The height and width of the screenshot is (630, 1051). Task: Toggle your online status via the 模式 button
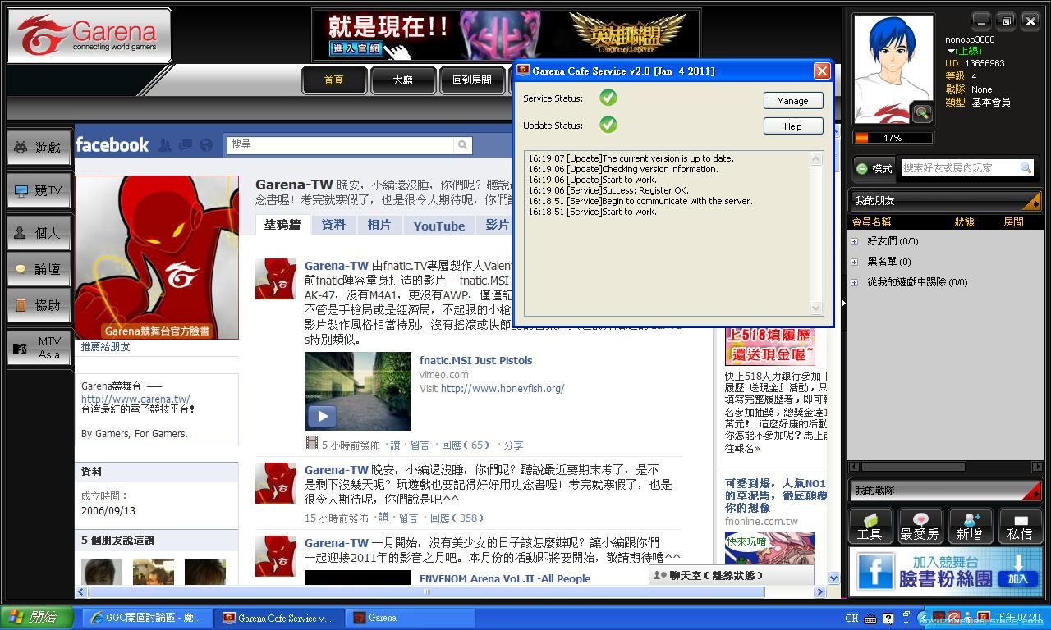tap(874, 169)
